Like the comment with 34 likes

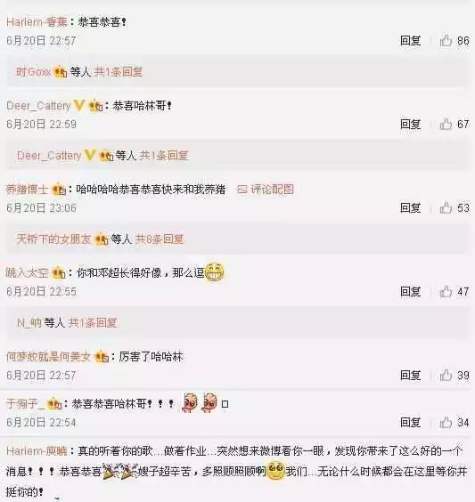point(446,422)
